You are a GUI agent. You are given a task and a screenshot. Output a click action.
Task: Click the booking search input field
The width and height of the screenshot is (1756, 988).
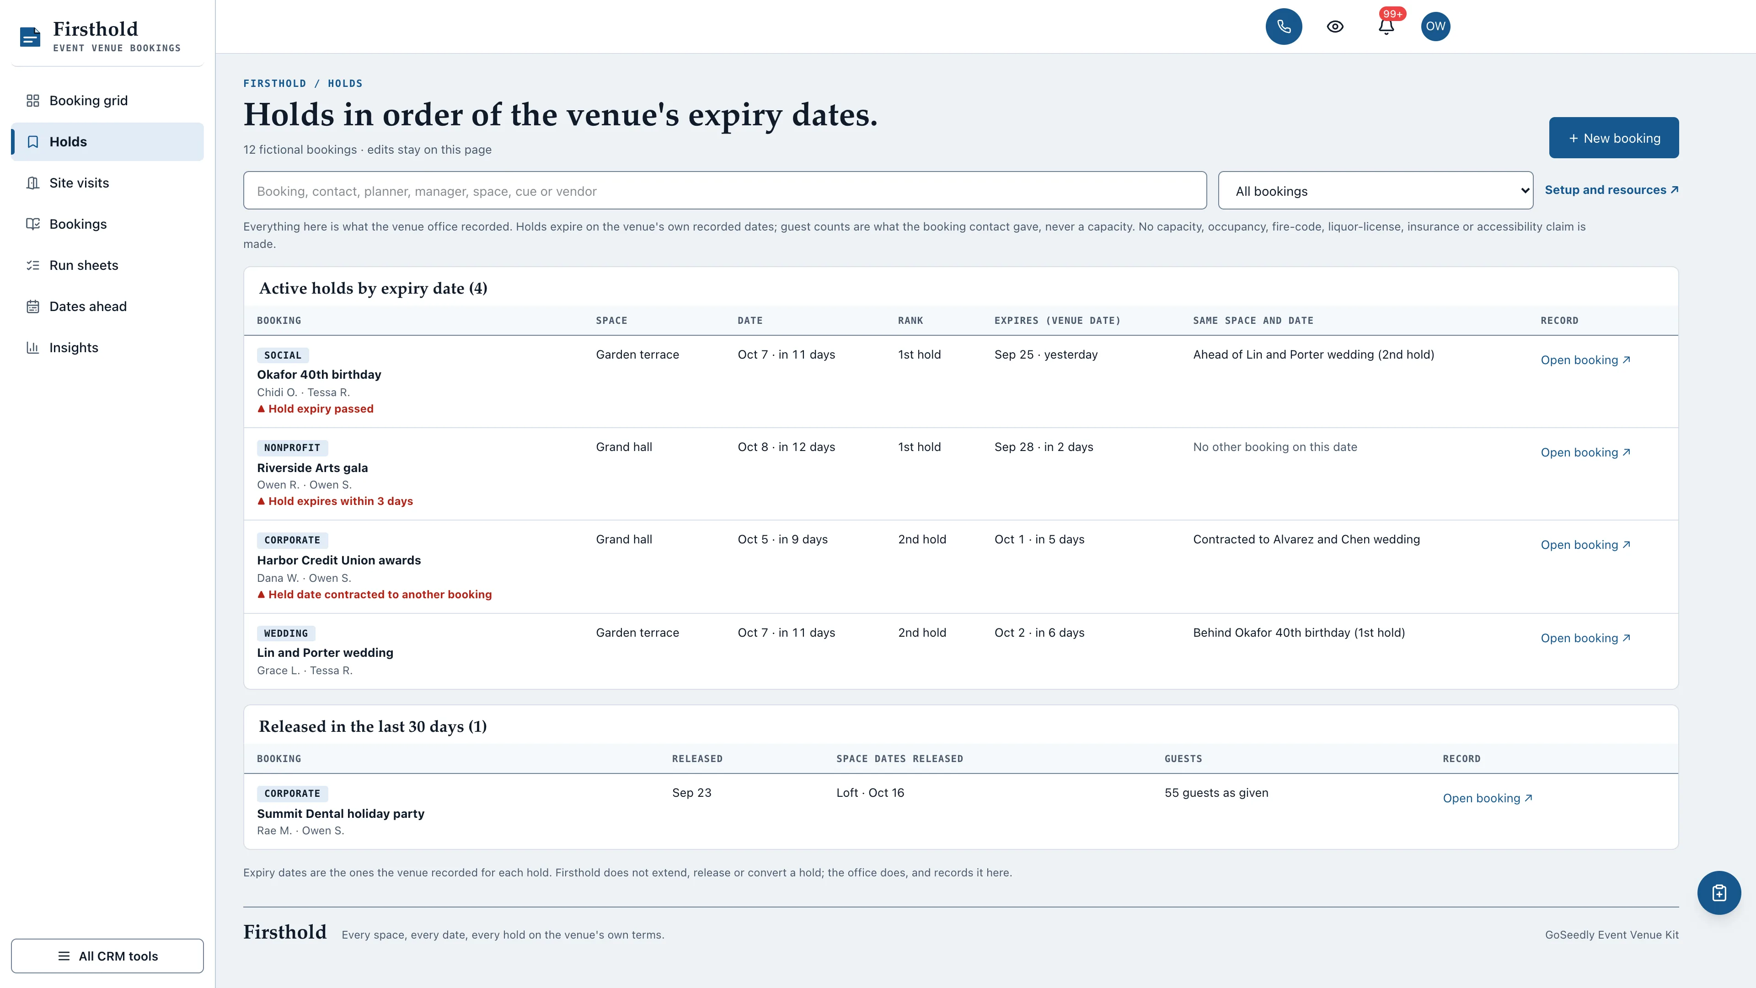(725, 191)
